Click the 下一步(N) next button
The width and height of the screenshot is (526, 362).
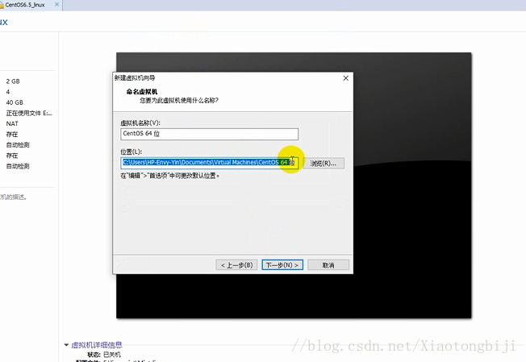[282, 264]
